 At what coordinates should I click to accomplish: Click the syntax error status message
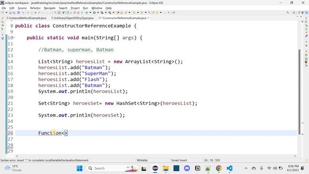pyautogui.click(x=44, y=160)
